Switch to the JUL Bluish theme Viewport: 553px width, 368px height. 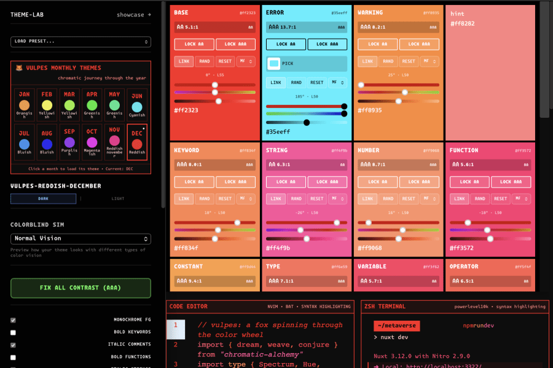click(25, 142)
